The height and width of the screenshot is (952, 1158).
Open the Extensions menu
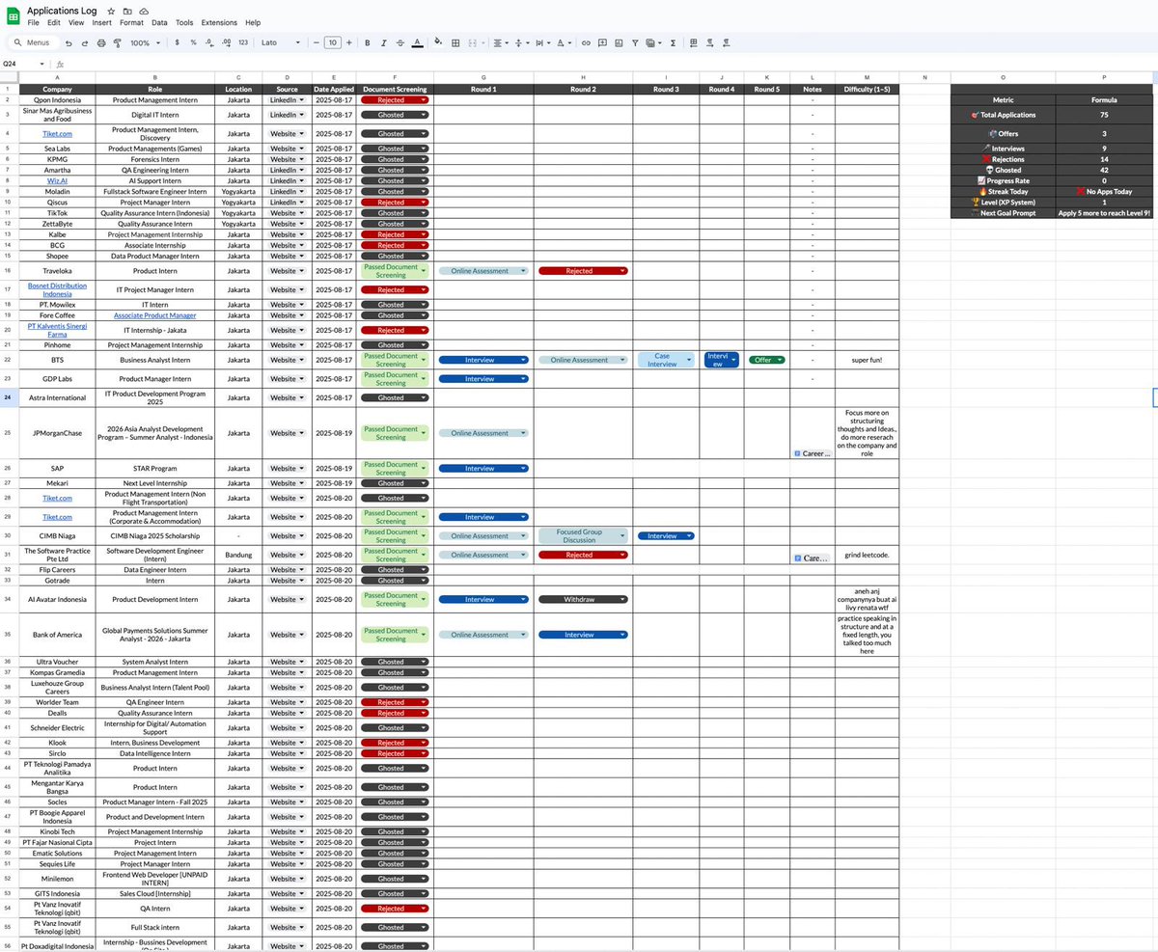pos(219,22)
